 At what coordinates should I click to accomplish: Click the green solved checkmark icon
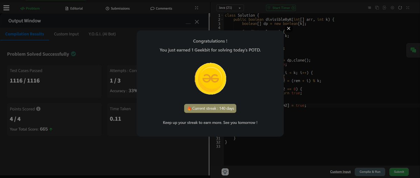[x=73, y=54]
